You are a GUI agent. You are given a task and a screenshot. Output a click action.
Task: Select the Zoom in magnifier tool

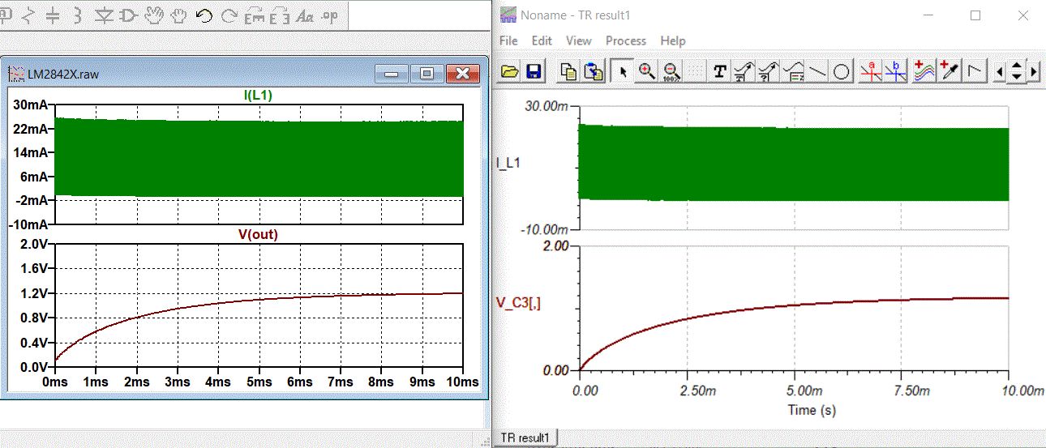[646, 71]
